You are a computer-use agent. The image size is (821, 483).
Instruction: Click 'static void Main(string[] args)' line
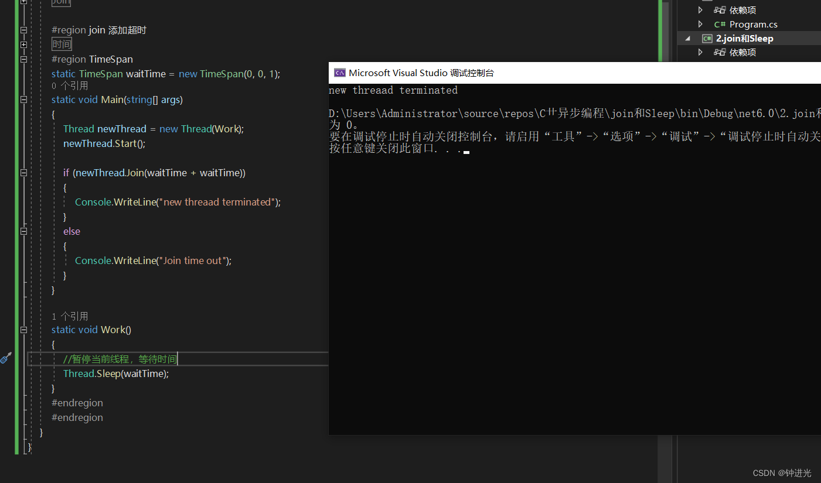[117, 100]
